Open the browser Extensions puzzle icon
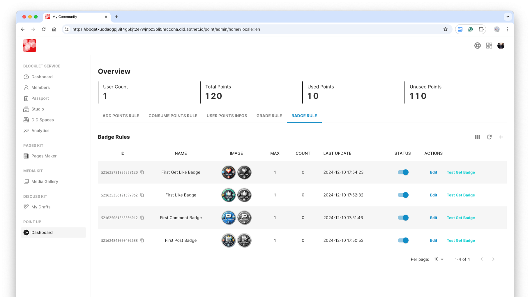This screenshot has width=530, height=297. [x=481, y=29]
